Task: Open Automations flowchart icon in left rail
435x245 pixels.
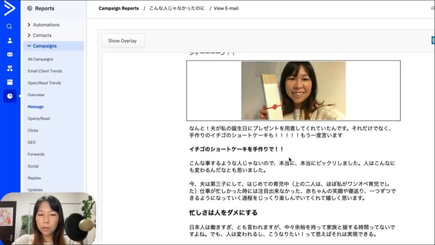Action: (9, 68)
